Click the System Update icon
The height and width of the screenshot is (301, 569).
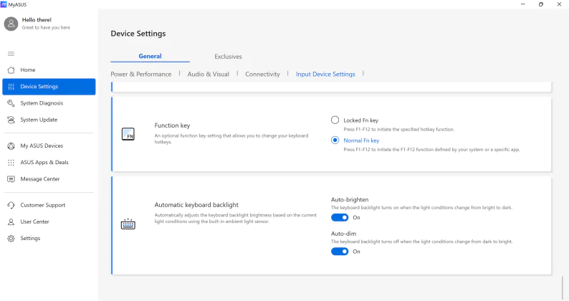pyautogui.click(x=11, y=120)
